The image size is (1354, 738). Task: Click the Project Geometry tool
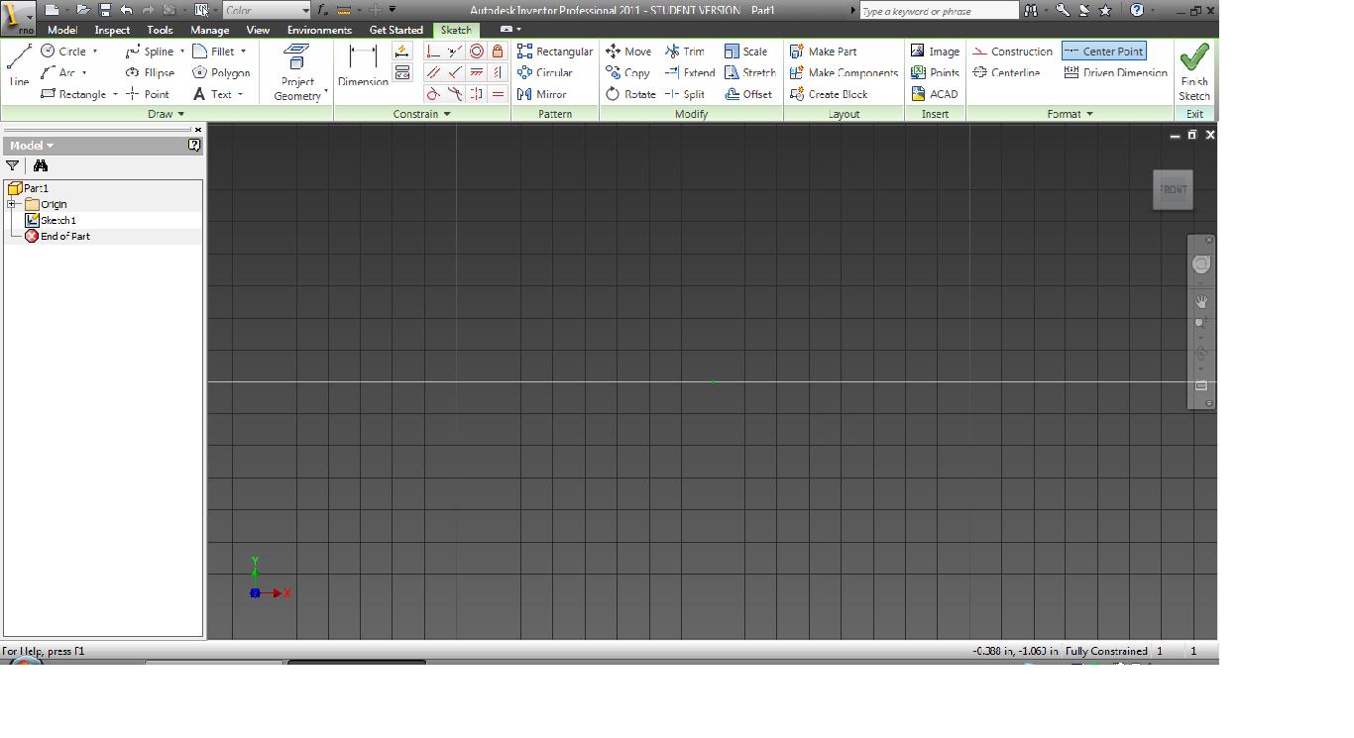tap(297, 72)
